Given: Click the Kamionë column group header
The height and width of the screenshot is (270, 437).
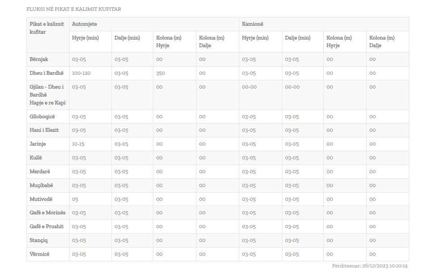Looking at the screenshot, I should pyautogui.click(x=252, y=24).
